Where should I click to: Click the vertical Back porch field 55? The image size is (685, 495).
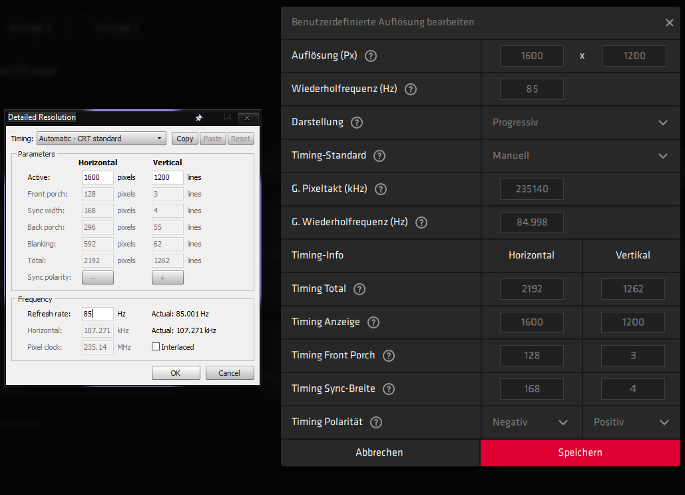[x=168, y=227]
